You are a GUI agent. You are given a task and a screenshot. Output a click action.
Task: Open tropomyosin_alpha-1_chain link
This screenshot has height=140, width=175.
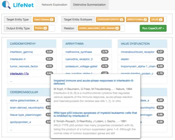(x=138, y=67)
